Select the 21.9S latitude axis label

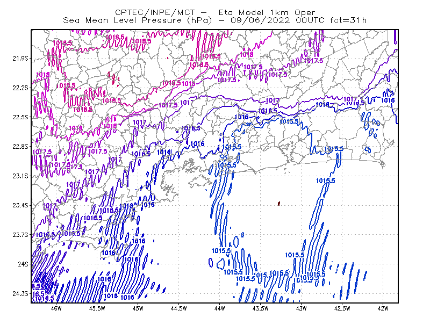tap(20, 58)
